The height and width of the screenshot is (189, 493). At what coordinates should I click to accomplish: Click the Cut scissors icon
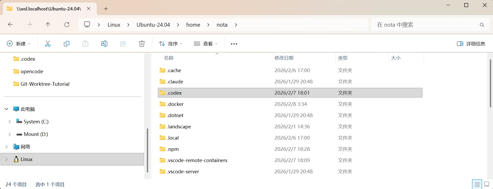point(48,44)
